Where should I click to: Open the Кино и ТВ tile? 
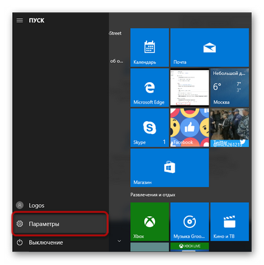click(x=229, y=222)
